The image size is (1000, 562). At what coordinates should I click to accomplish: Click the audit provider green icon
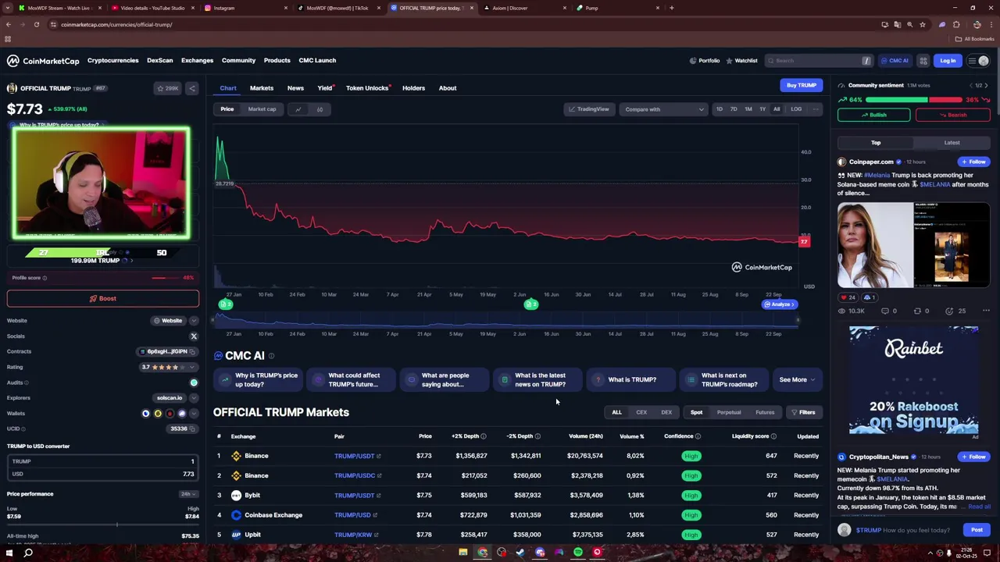click(194, 382)
